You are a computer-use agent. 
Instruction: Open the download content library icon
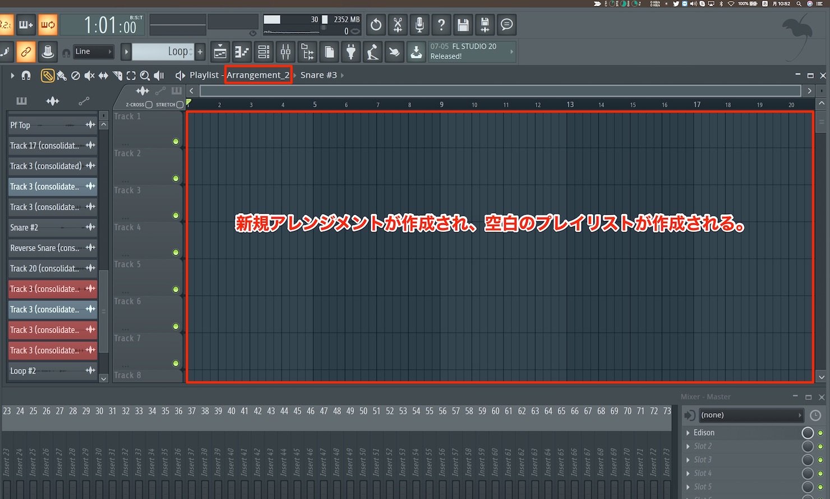tap(416, 52)
